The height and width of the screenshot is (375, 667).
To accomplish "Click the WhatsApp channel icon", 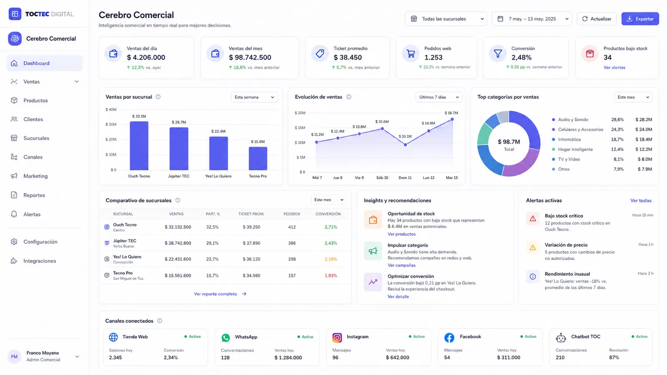I will 226,337.
